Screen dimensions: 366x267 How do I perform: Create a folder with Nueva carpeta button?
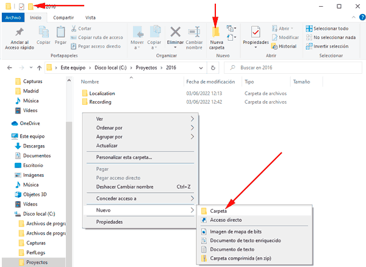(217, 38)
